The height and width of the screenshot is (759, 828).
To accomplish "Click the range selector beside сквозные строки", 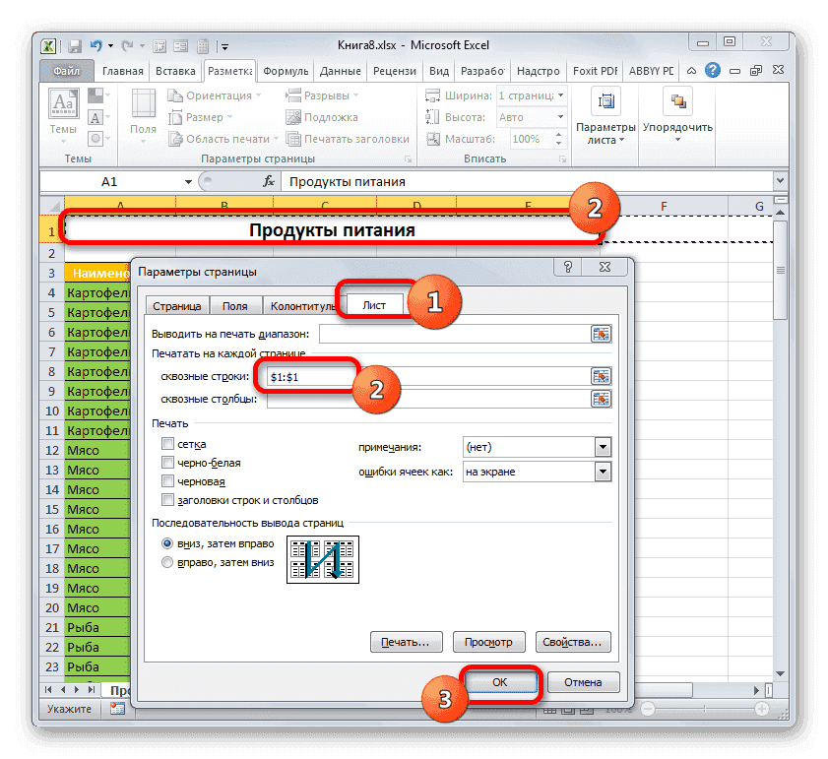I will 600,376.
